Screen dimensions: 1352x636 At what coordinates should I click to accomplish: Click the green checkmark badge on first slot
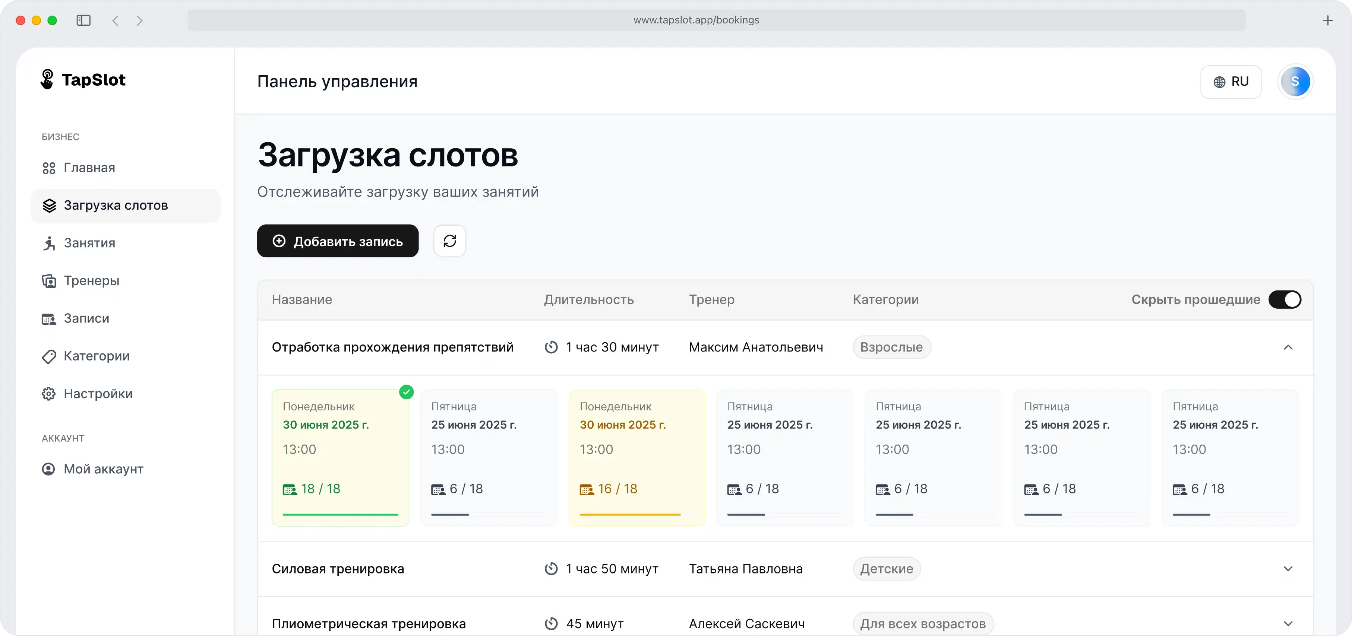[x=406, y=392]
